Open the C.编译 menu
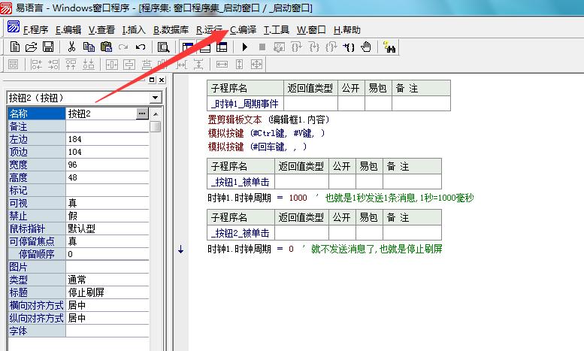The height and width of the screenshot is (351, 584). coord(243,30)
